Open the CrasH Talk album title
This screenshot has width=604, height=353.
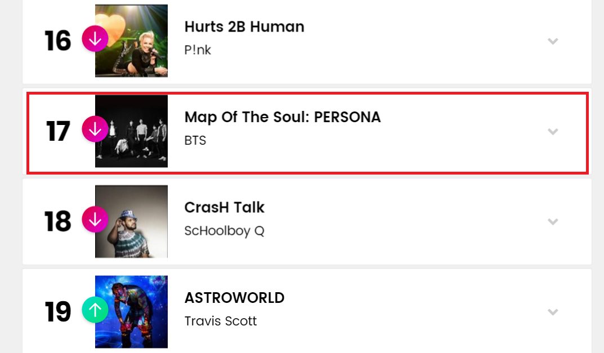224,207
